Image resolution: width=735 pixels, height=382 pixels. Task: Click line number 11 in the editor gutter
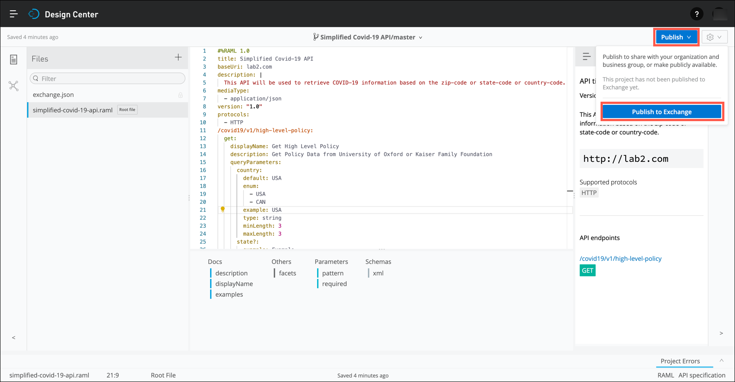(x=203, y=130)
